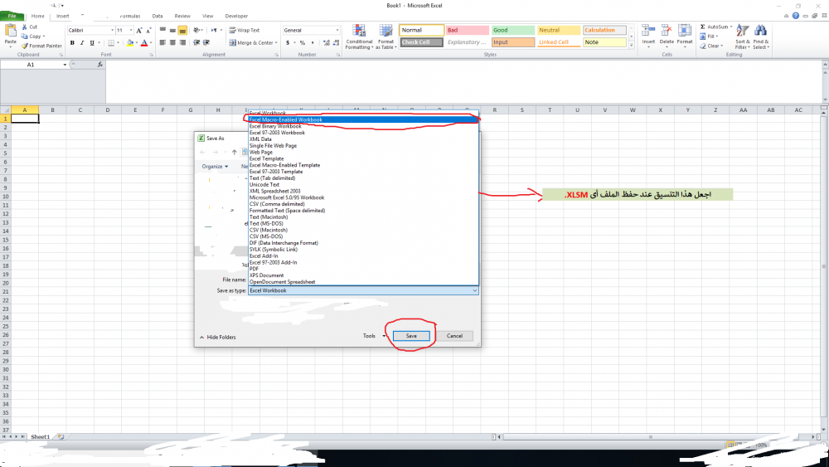Click Decrease Indent icon
The height and width of the screenshot is (467, 829).
196,43
